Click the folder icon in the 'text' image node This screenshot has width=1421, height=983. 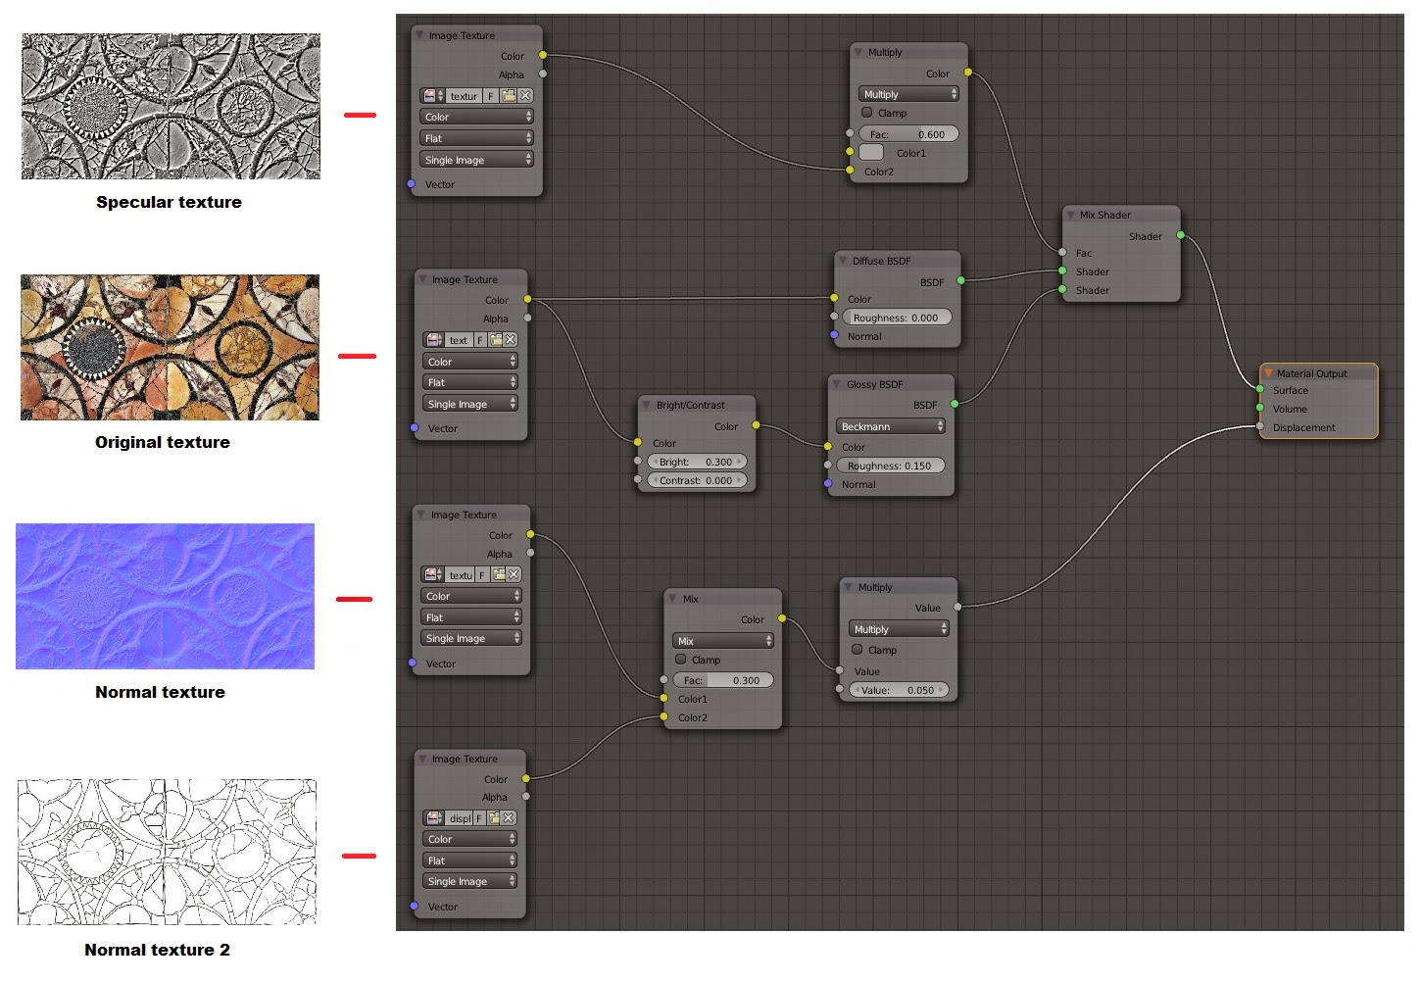pyautogui.click(x=496, y=340)
